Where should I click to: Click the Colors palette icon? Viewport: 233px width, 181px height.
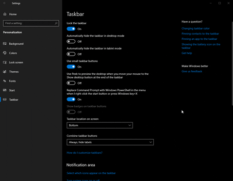click(x=5, y=53)
